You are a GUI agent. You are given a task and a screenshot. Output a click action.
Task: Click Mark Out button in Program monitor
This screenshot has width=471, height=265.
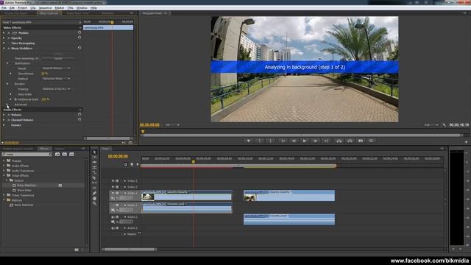(271, 141)
